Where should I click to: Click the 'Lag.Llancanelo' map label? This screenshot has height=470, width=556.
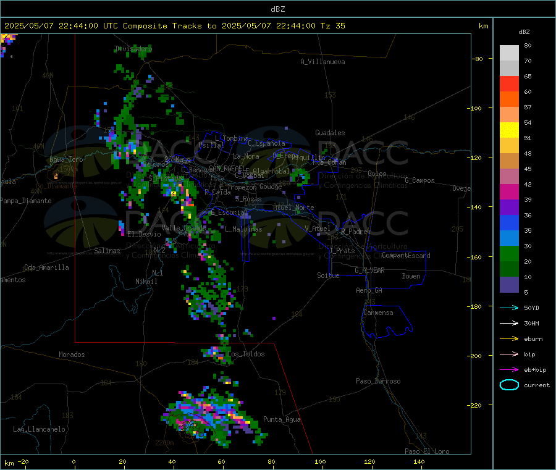point(39,429)
